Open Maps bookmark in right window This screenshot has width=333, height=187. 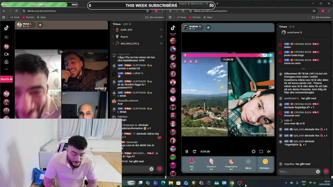pyautogui.click(x=208, y=17)
